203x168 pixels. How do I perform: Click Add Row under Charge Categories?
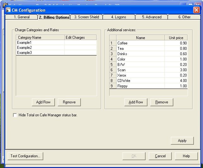[x=43, y=102]
